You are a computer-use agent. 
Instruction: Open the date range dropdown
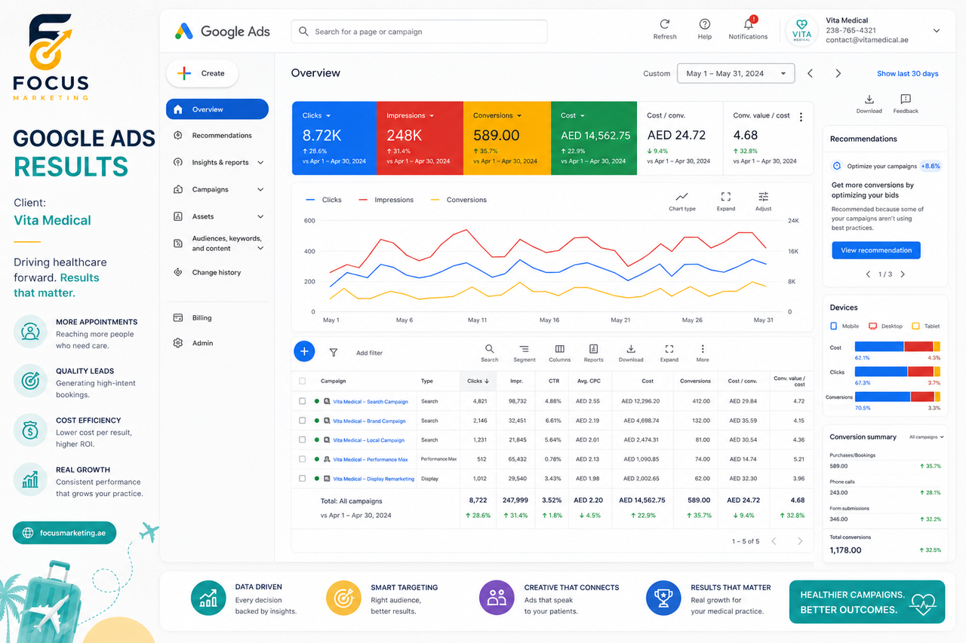(x=736, y=73)
